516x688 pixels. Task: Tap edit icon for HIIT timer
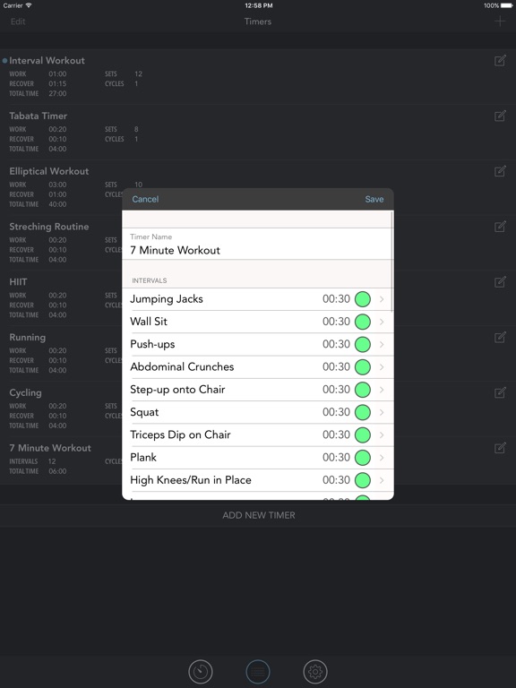[x=500, y=281]
